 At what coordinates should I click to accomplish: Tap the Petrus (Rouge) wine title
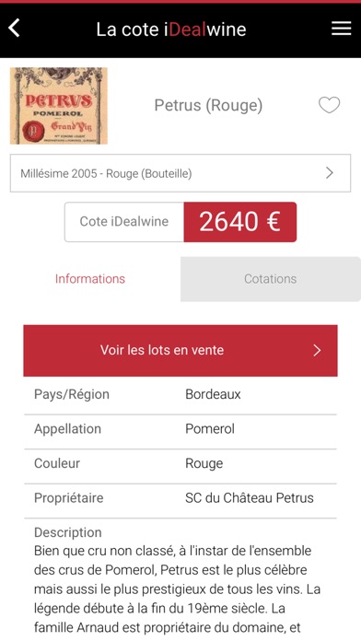click(208, 106)
